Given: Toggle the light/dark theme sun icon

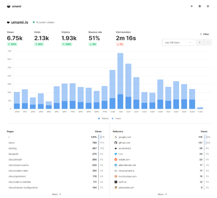Looking at the screenshot, I should pos(192,6).
